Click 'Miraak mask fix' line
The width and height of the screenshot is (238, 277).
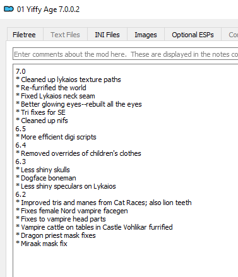(x=42, y=244)
